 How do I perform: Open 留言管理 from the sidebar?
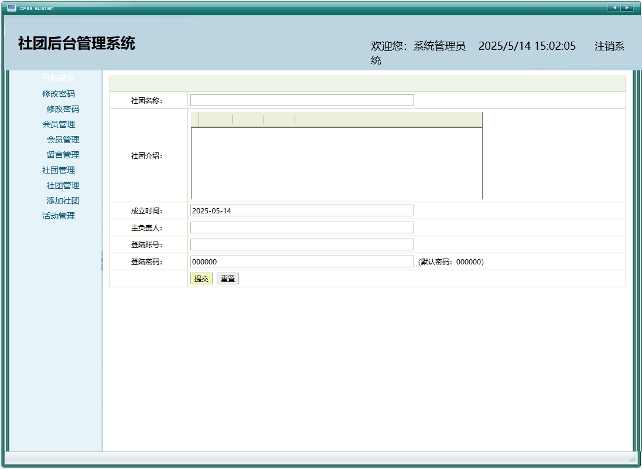(63, 155)
